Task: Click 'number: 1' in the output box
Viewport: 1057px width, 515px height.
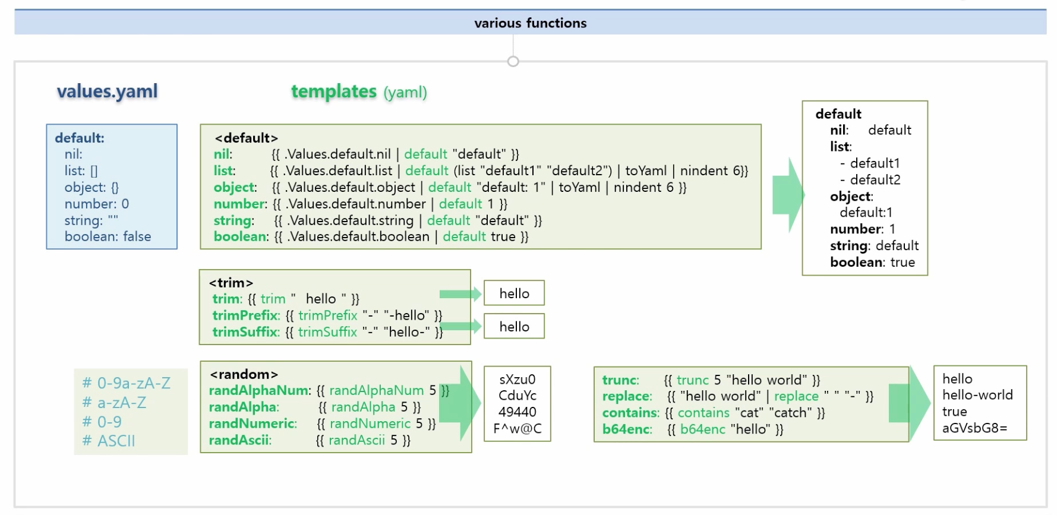Action: pyautogui.click(x=863, y=229)
